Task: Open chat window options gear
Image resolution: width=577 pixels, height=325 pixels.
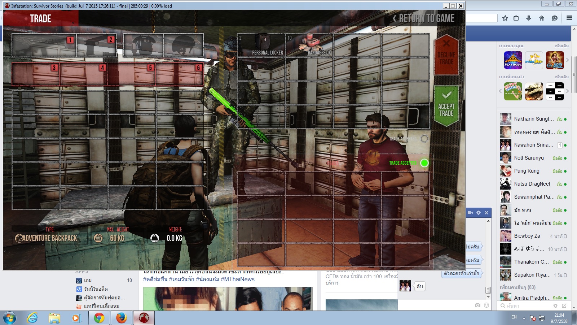Action: click(x=479, y=213)
